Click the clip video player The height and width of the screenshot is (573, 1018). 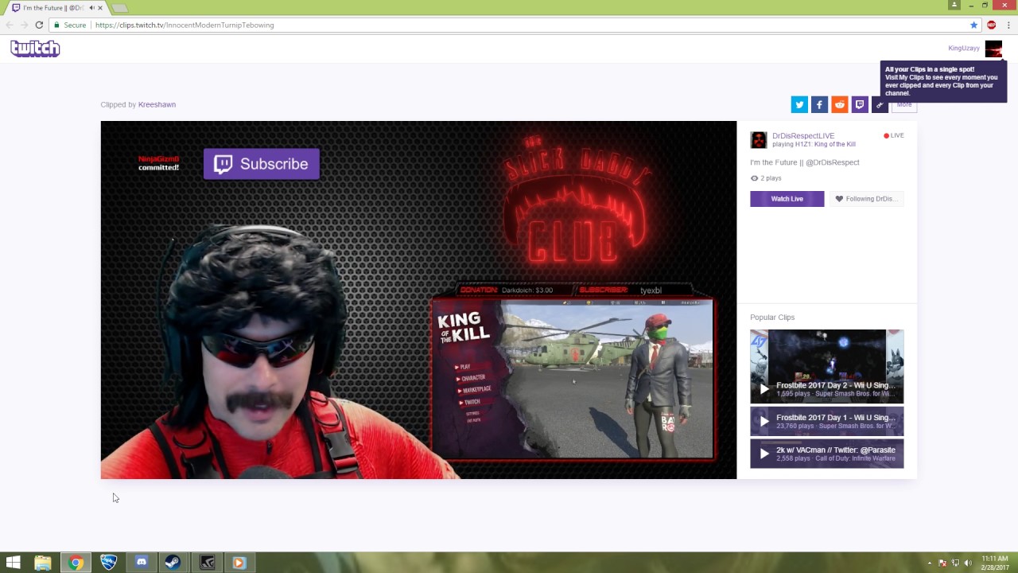[x=418, y=300]
